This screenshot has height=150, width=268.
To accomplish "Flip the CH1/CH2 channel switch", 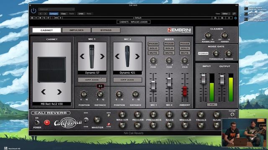I will [86, 120].
